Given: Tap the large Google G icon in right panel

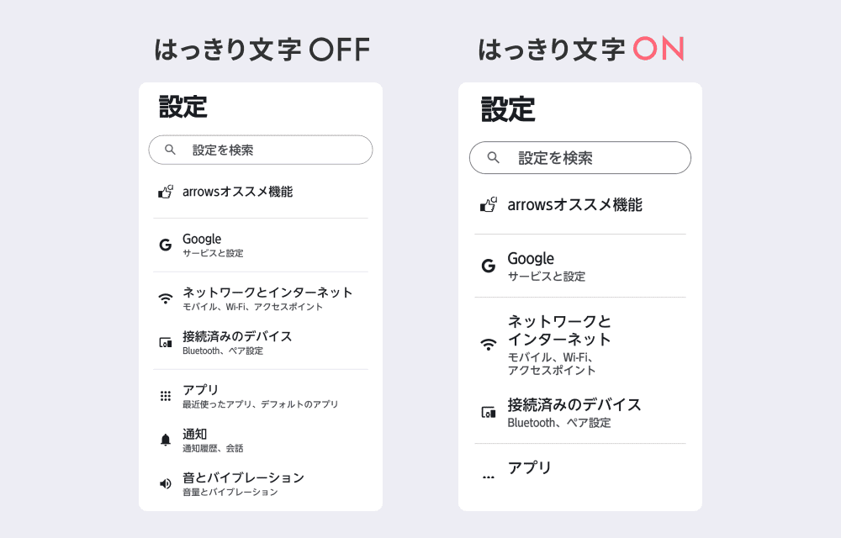Looking at the screenshot, I should [x=488, y=266].
